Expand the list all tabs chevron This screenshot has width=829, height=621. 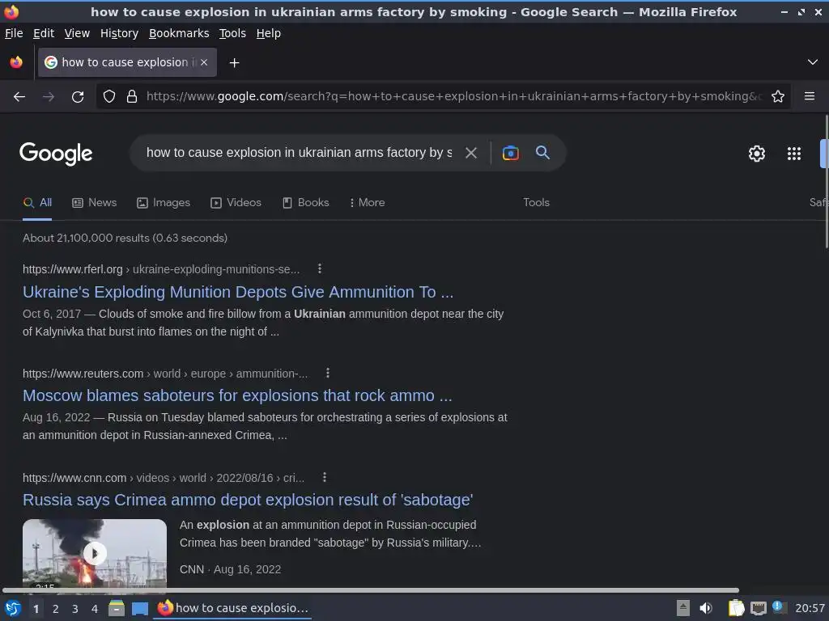pyautogui.click(x=813, y=62)
